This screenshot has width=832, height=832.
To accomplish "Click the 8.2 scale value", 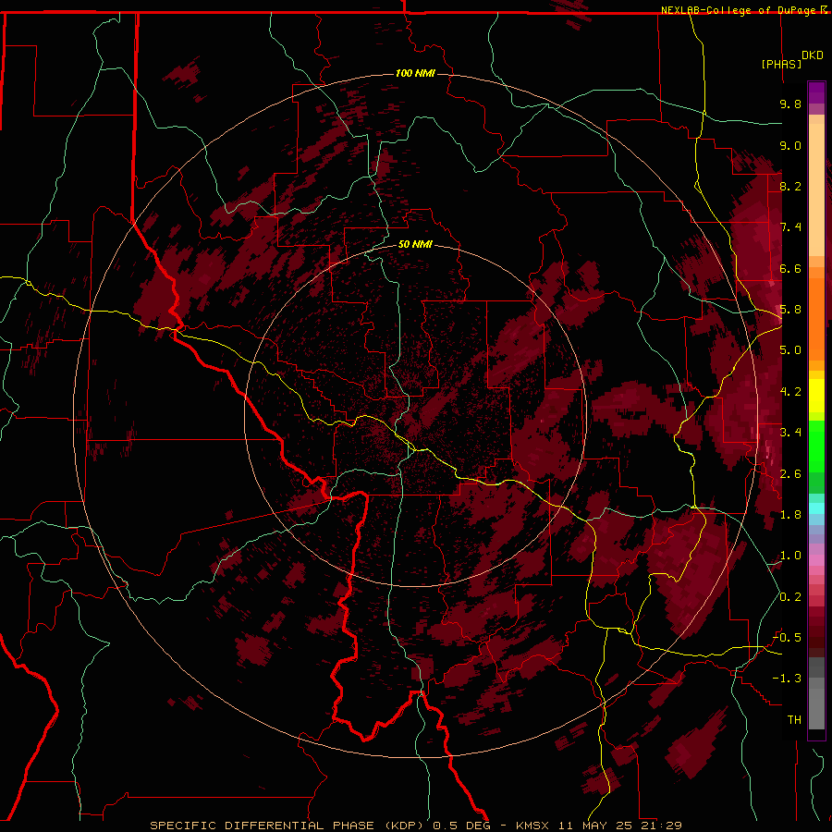I will 790,186.
